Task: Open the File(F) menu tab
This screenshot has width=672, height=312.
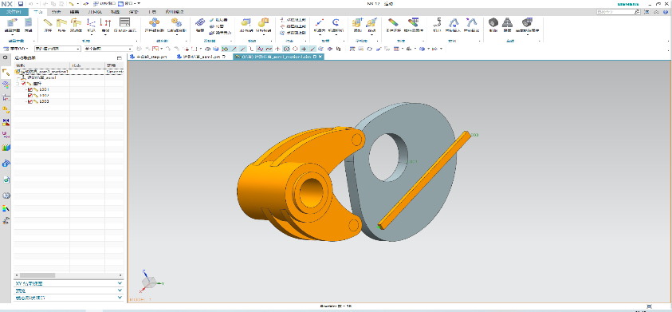Action: pos(14,12)
